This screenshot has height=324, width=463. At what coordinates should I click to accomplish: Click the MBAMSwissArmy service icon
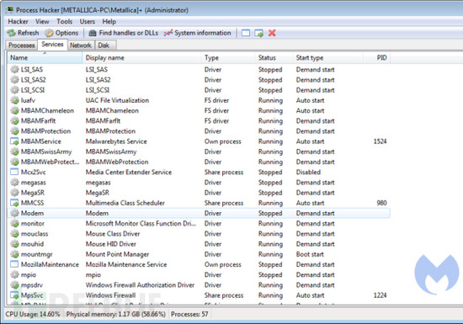point(14,151)
